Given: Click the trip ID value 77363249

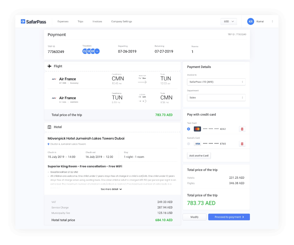Looking at the screenshot, I should 56,52.
